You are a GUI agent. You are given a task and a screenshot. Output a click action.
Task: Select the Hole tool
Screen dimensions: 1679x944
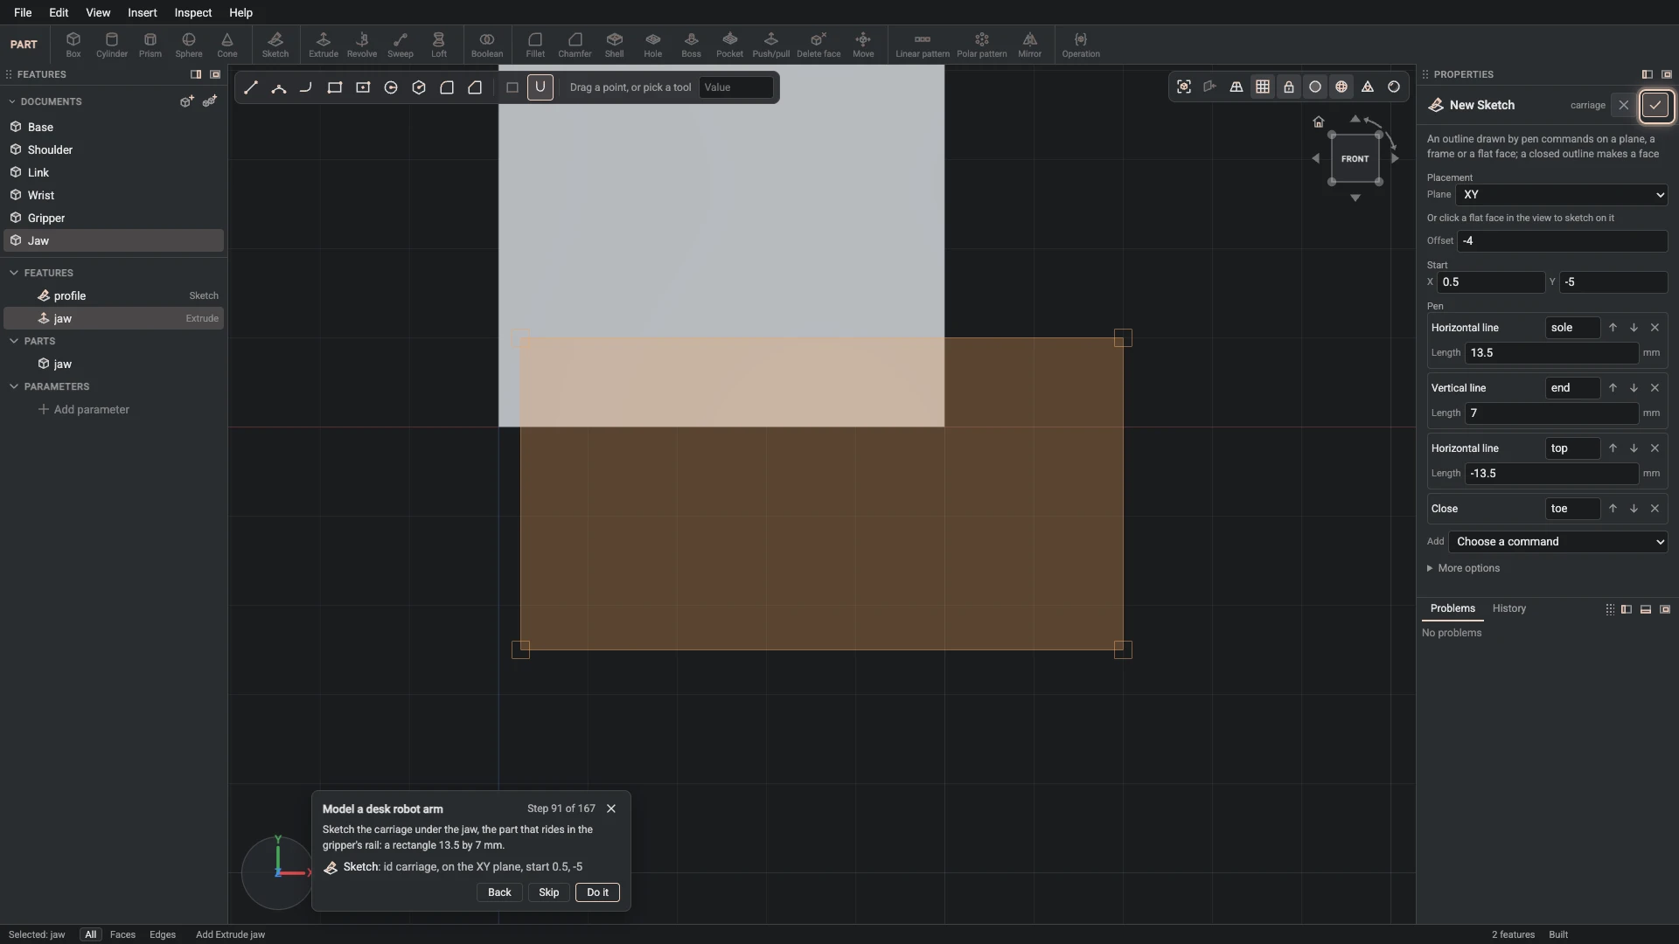[x=653, y=45]
